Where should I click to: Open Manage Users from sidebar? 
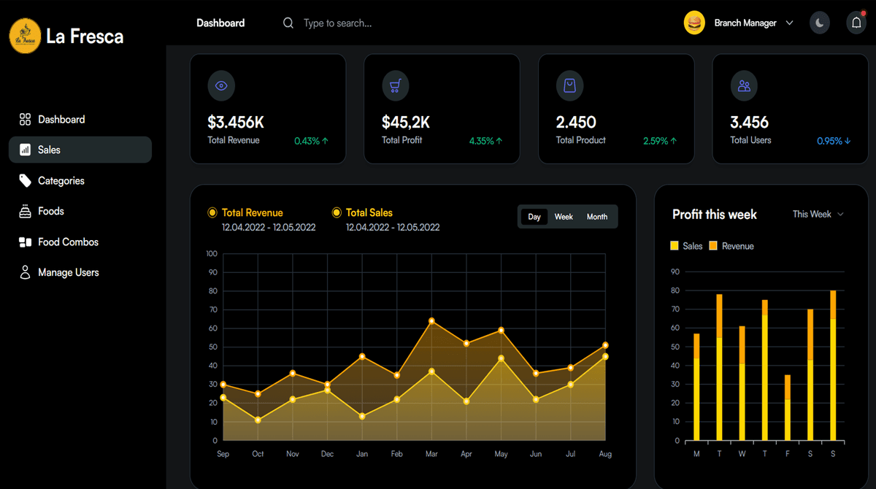(x=24, y=272)
